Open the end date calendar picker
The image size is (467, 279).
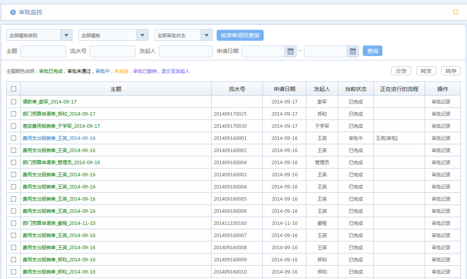click(x=352, y=51)
